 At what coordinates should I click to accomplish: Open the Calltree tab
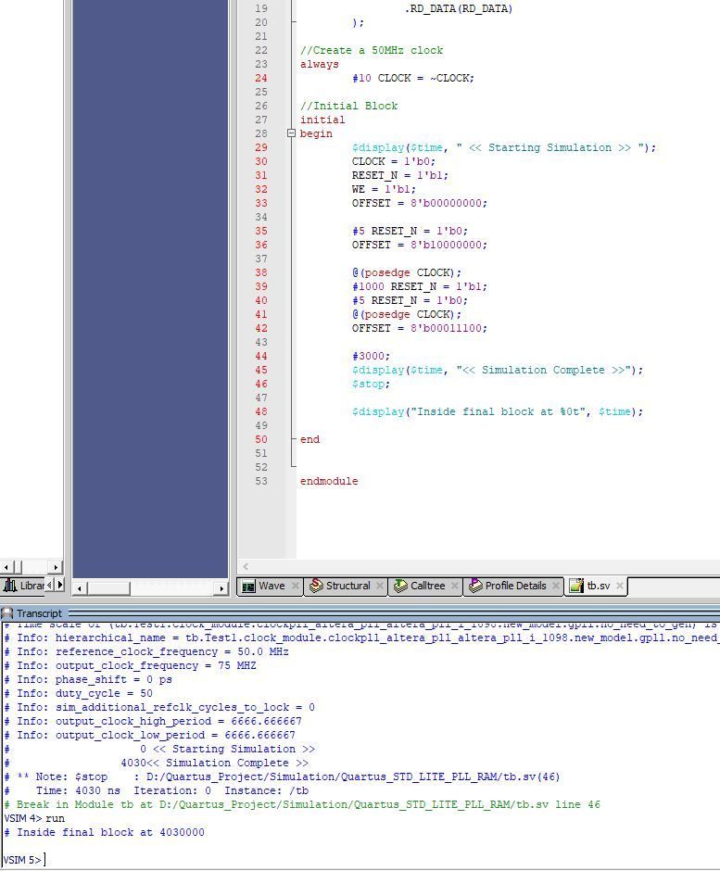point(426,586)
